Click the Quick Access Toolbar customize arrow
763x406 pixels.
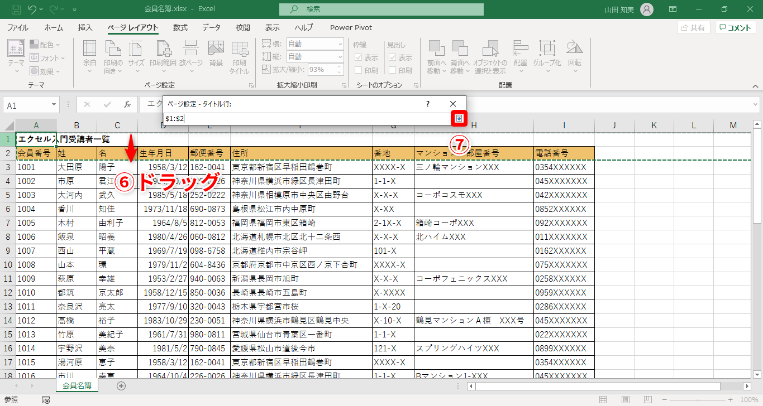click(x=75, y=9)
